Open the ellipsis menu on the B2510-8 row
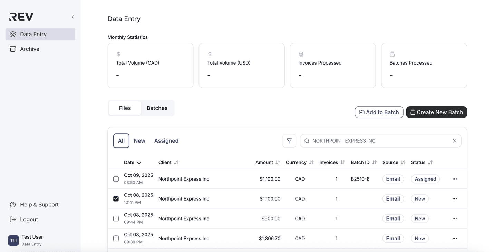494x252 pixels. (454, 179)
